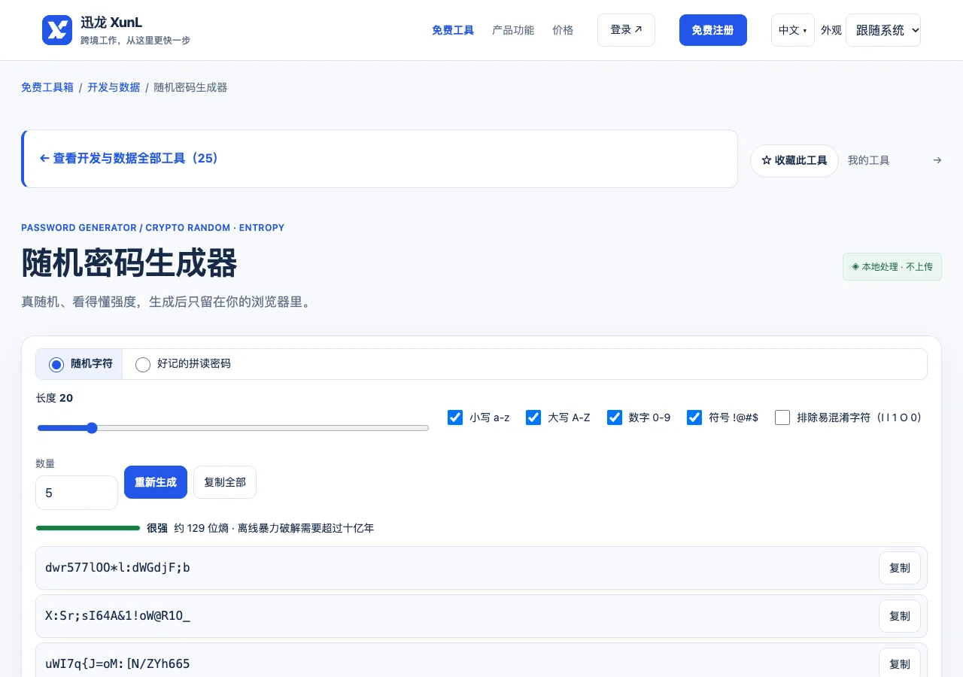
Task: Click the 重新生成 button
Action: click(156, 482)
